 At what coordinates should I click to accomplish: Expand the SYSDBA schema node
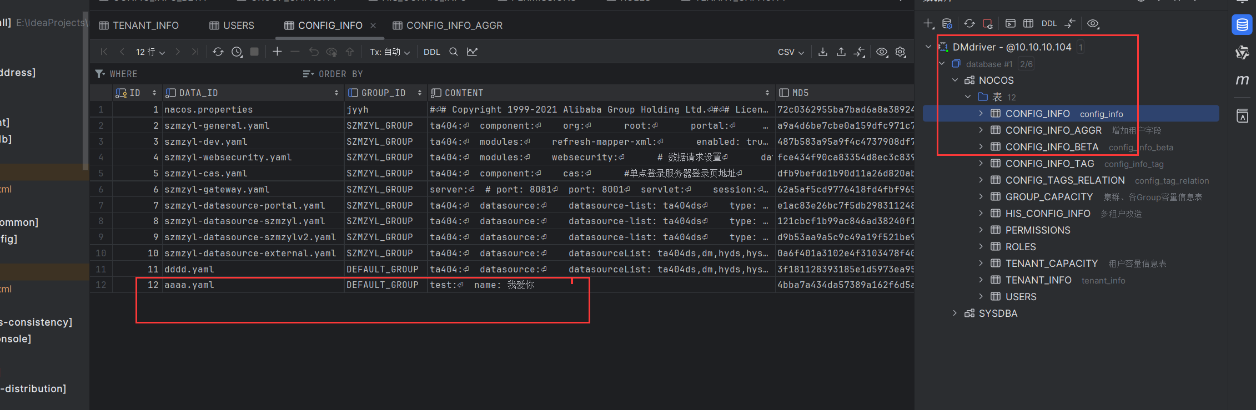click(x=954, y=313)
